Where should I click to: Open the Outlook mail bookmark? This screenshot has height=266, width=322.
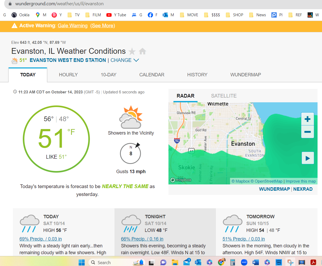(168, 15)
